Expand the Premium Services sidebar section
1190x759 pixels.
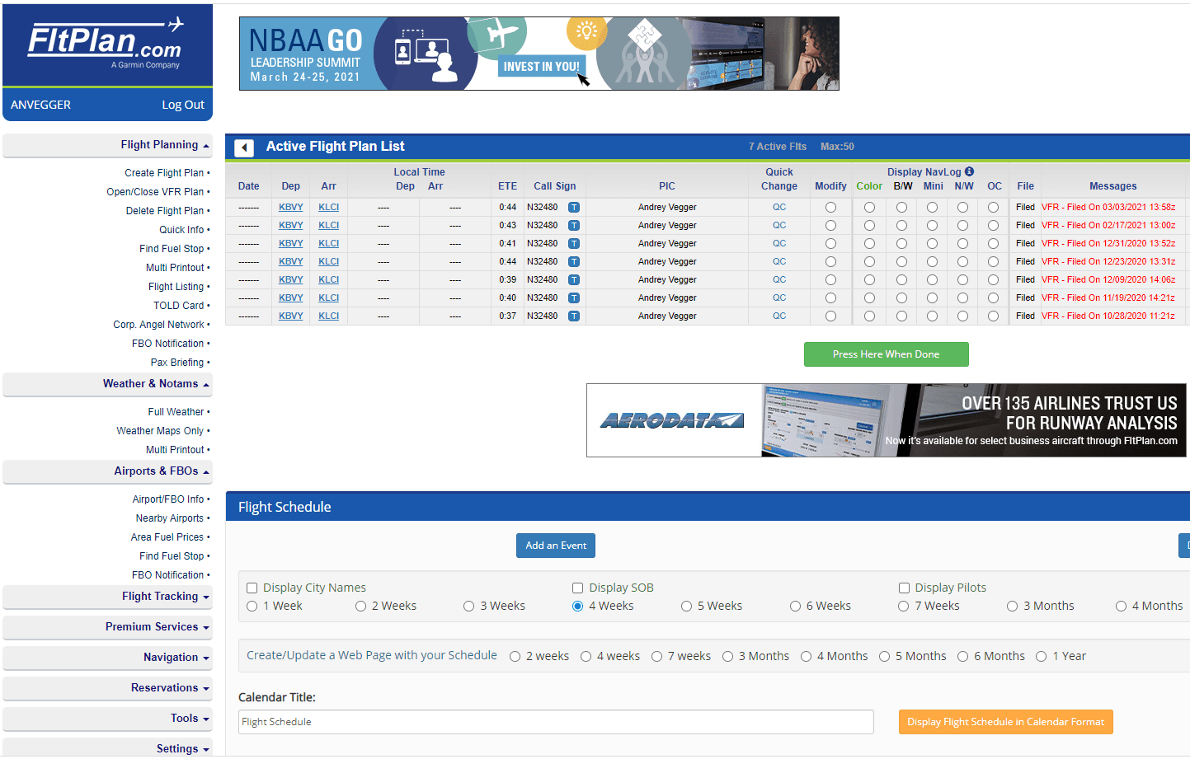pos(107,627)
